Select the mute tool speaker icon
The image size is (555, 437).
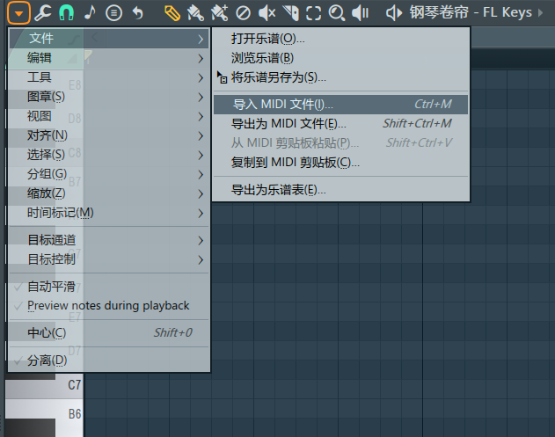tap(267, 12)
